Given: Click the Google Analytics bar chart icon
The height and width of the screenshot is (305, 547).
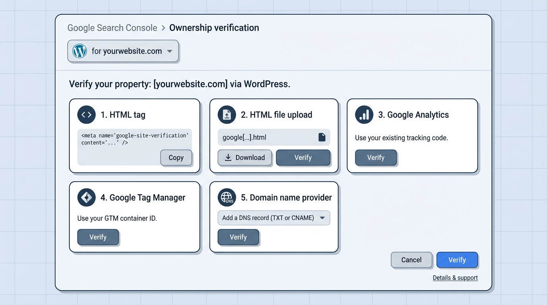Looking at the screenshot, I should point(364,114).
